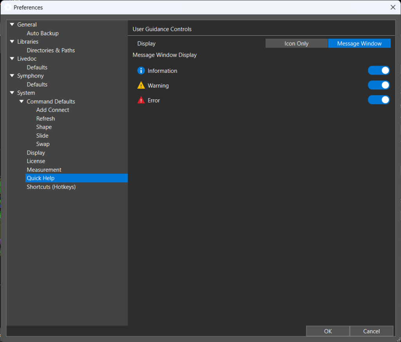The height and width of the screenshot is (342, 401).
Task: Select the Livedoc category label
Action: [x=27, y=59]
